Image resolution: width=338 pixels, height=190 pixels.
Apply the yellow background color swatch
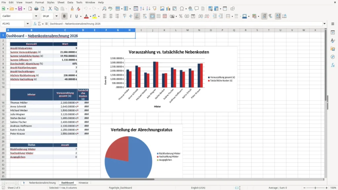[95, 16]
